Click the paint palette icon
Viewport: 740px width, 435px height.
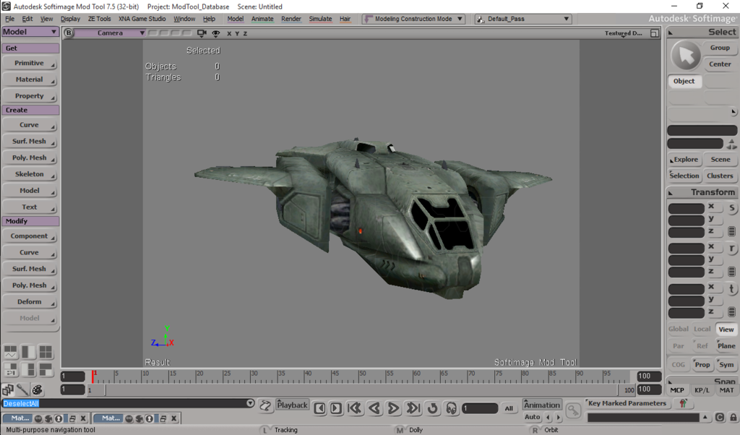38,389
